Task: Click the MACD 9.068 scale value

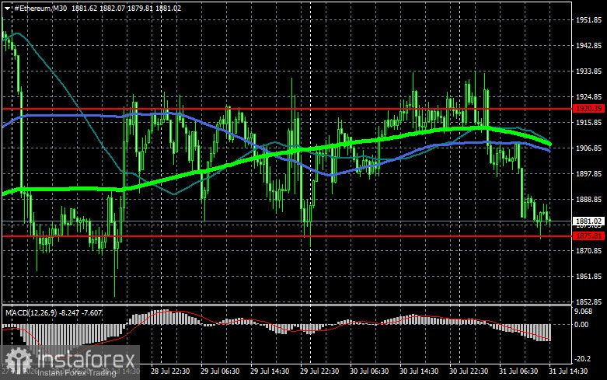Action: (x=584, y=311)
